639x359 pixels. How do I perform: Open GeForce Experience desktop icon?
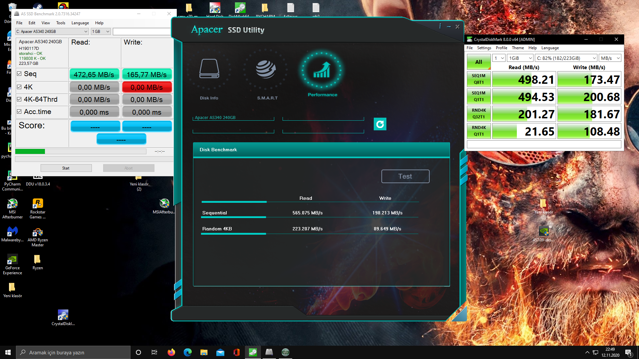[x=12, y=265]
